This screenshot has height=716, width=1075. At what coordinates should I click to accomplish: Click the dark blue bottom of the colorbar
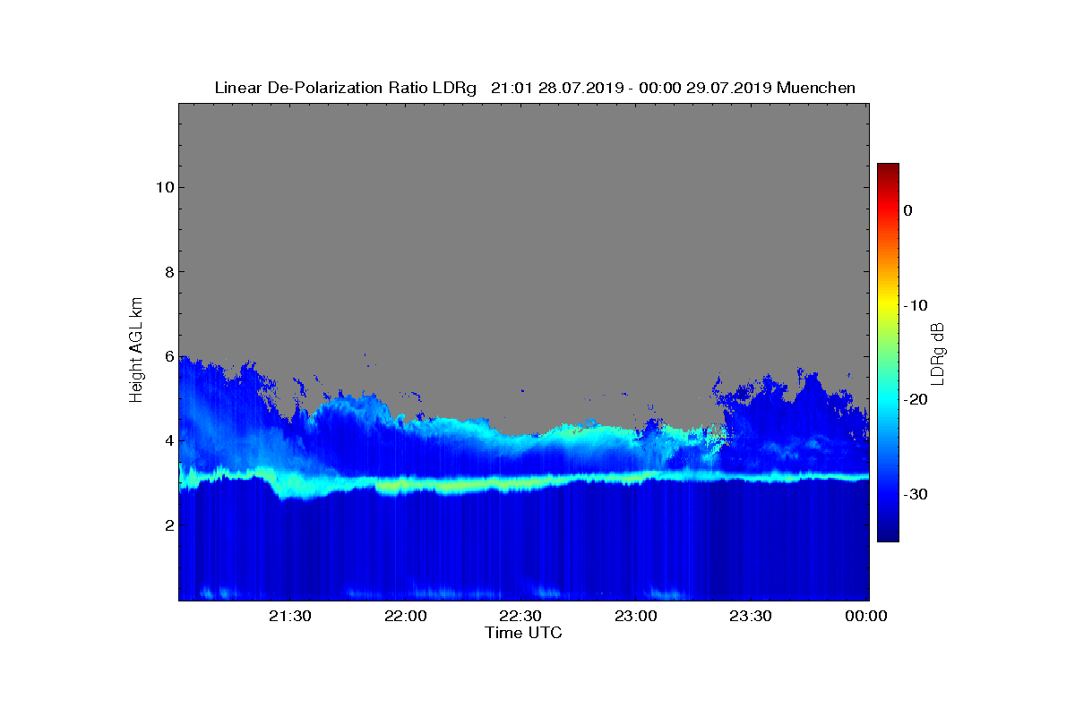coord(888,535)
